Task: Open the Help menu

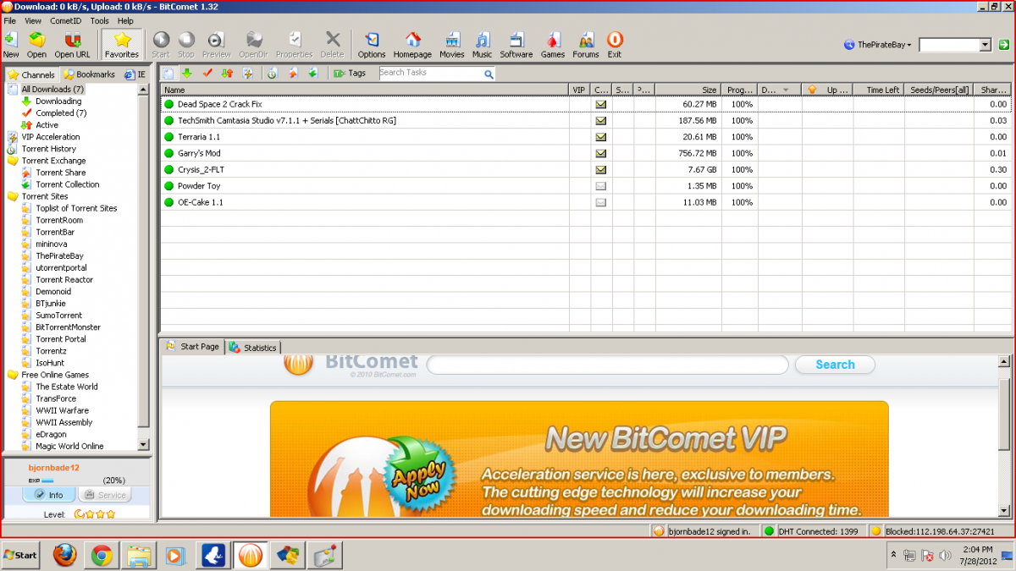Action: point(125,20)
